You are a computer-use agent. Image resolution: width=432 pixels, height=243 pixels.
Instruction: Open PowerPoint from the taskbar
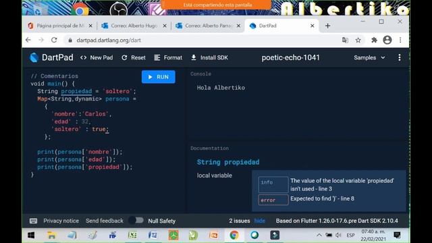[214, 235]
